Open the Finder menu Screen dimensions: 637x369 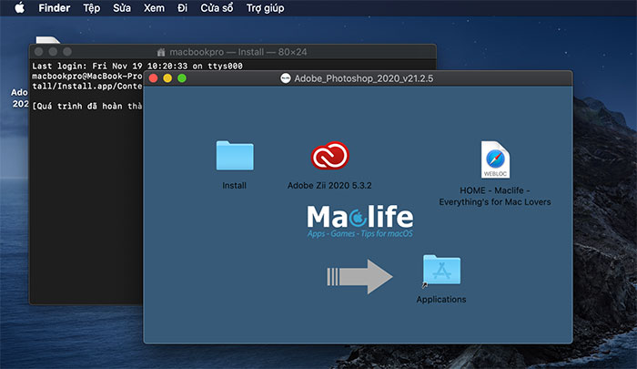click(54, 7)
